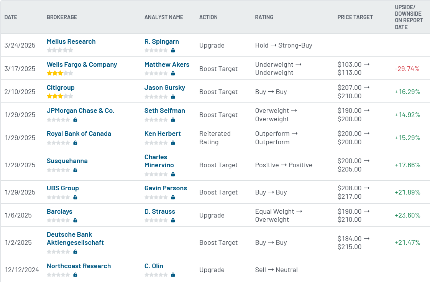Click lock icon beside Charles Minervino rating

[173, 174]
